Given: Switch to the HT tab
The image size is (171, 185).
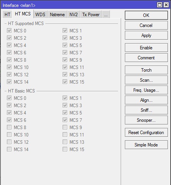Looking at the screenshot, I should (7, 15).
